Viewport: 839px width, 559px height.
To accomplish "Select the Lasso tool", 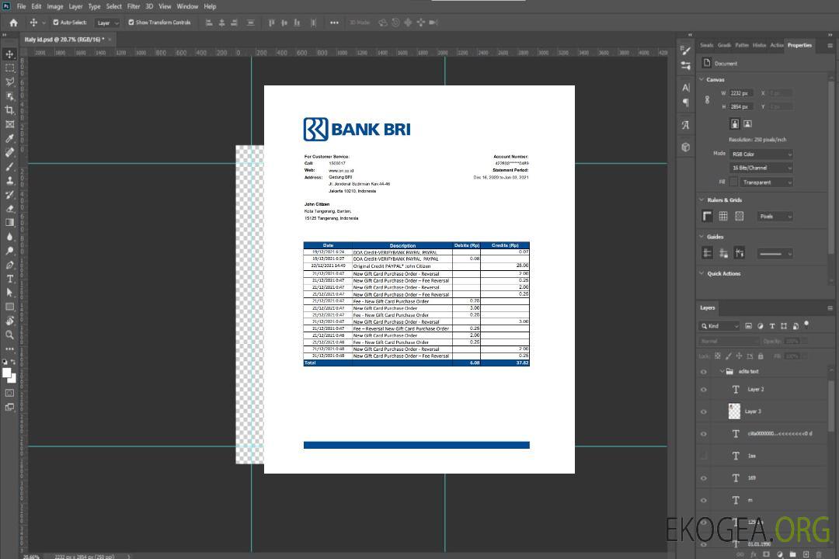I will (x=9, y=82).
